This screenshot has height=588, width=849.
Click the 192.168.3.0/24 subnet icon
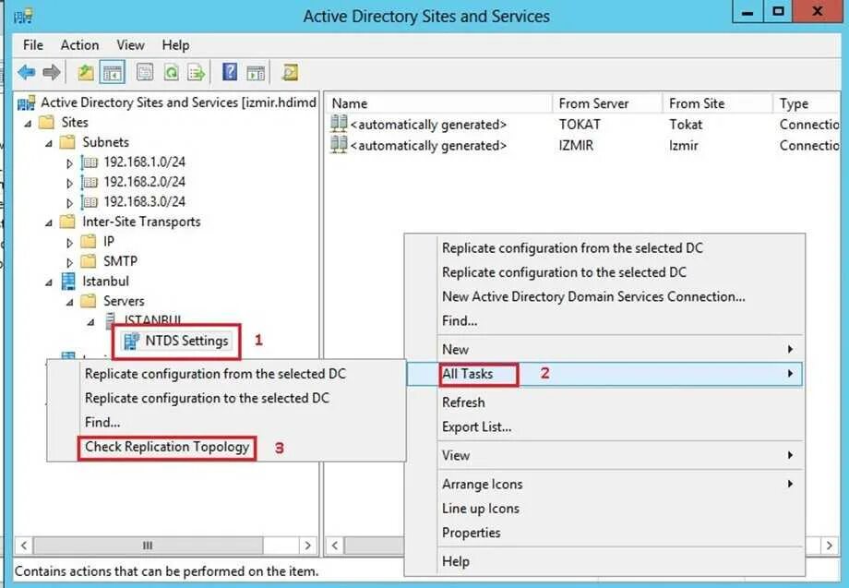point(89,202)
